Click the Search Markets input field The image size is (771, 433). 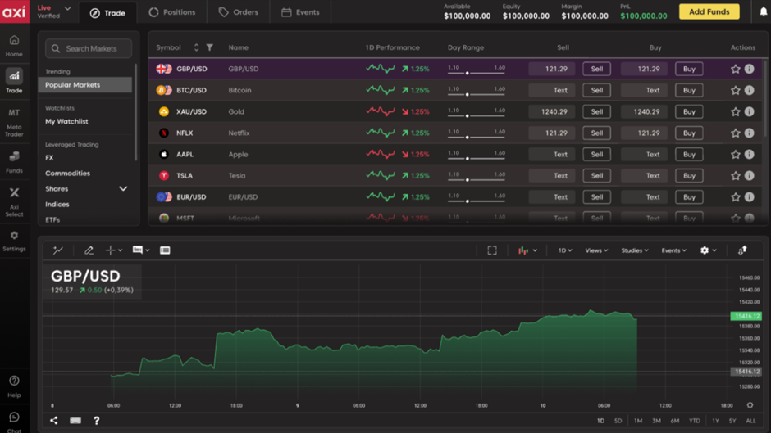(x=89, y=49)
